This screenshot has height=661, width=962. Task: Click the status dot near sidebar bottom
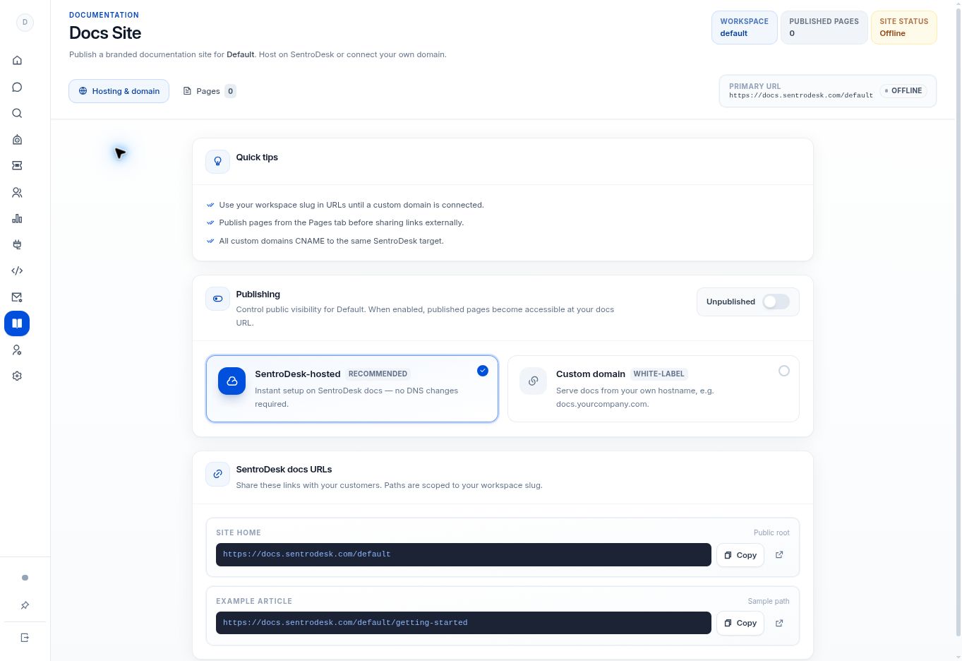click(25, 578)
